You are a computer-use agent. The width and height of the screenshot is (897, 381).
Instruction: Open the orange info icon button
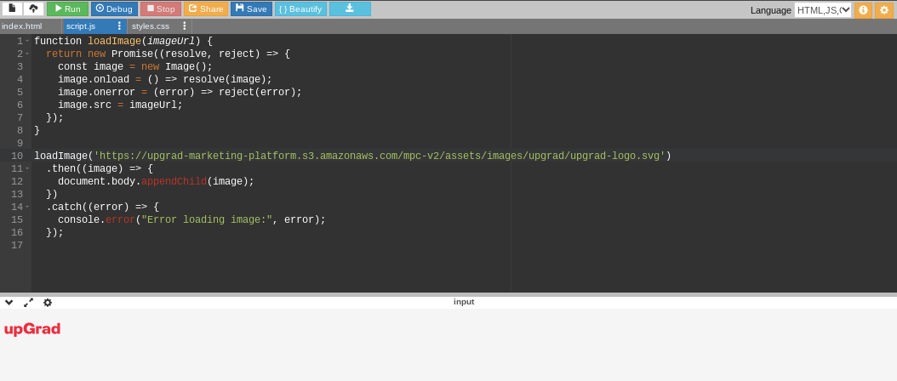pyautogui.click(x=863, y=9)
